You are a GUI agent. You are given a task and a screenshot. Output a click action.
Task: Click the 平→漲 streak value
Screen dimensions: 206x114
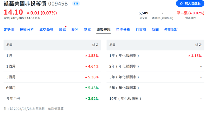pos(191,13)
